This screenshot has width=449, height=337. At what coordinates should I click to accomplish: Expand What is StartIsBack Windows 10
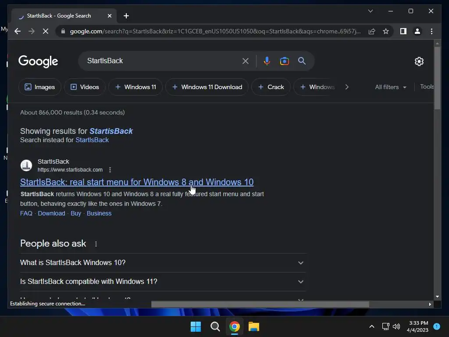click(x=163, y=262)
